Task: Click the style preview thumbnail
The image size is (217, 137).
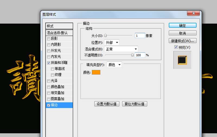Action: point(182,60)
